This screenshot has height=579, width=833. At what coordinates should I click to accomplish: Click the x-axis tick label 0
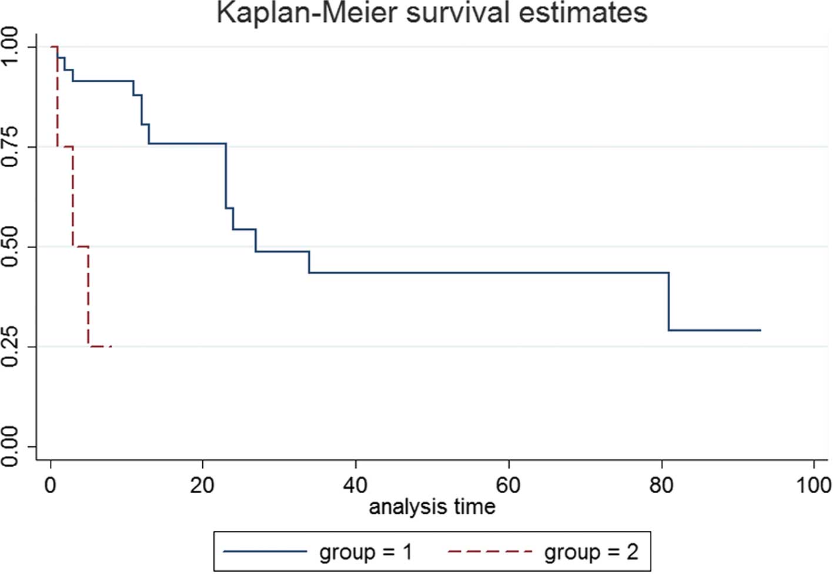pyautogui.click(x=51, y=486)
